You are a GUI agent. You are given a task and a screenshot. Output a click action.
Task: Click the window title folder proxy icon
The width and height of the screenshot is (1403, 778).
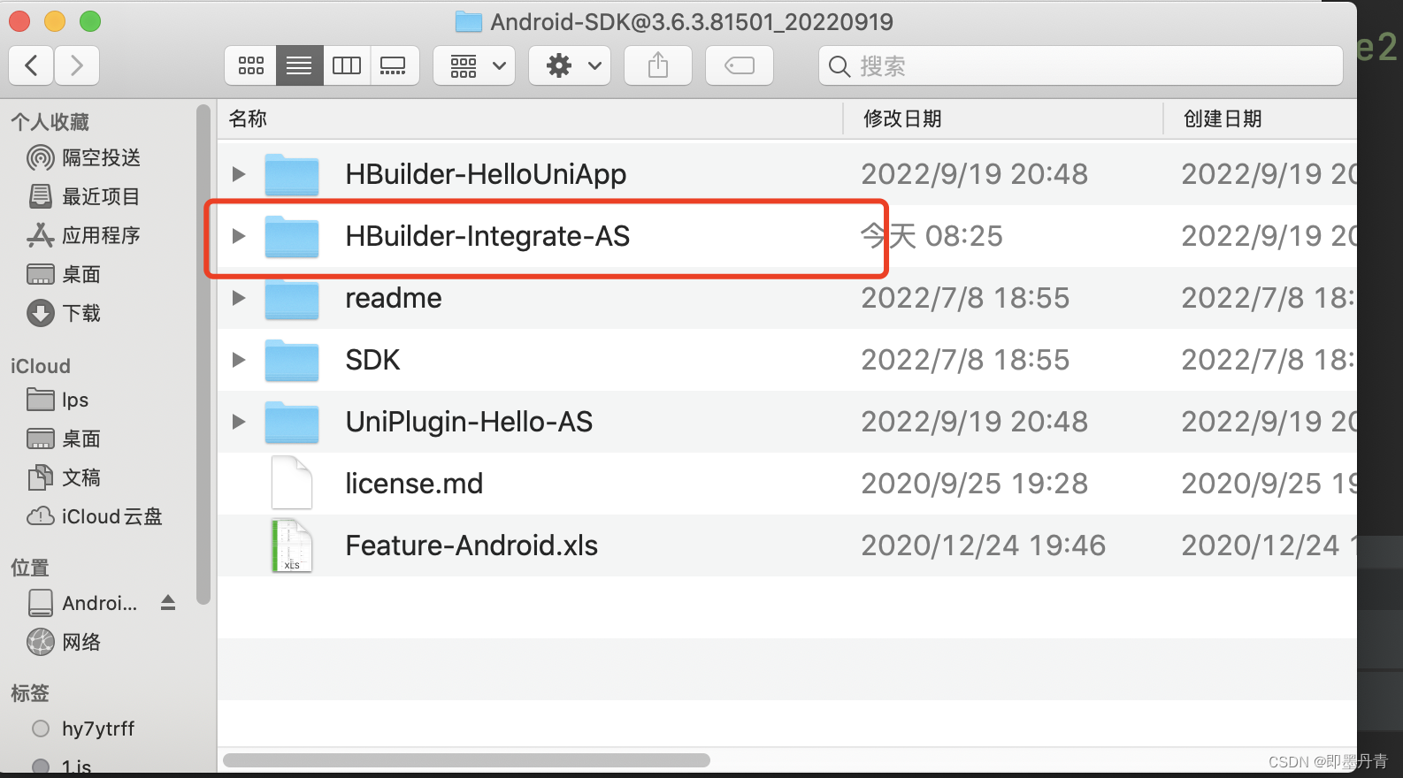(468, 21)
